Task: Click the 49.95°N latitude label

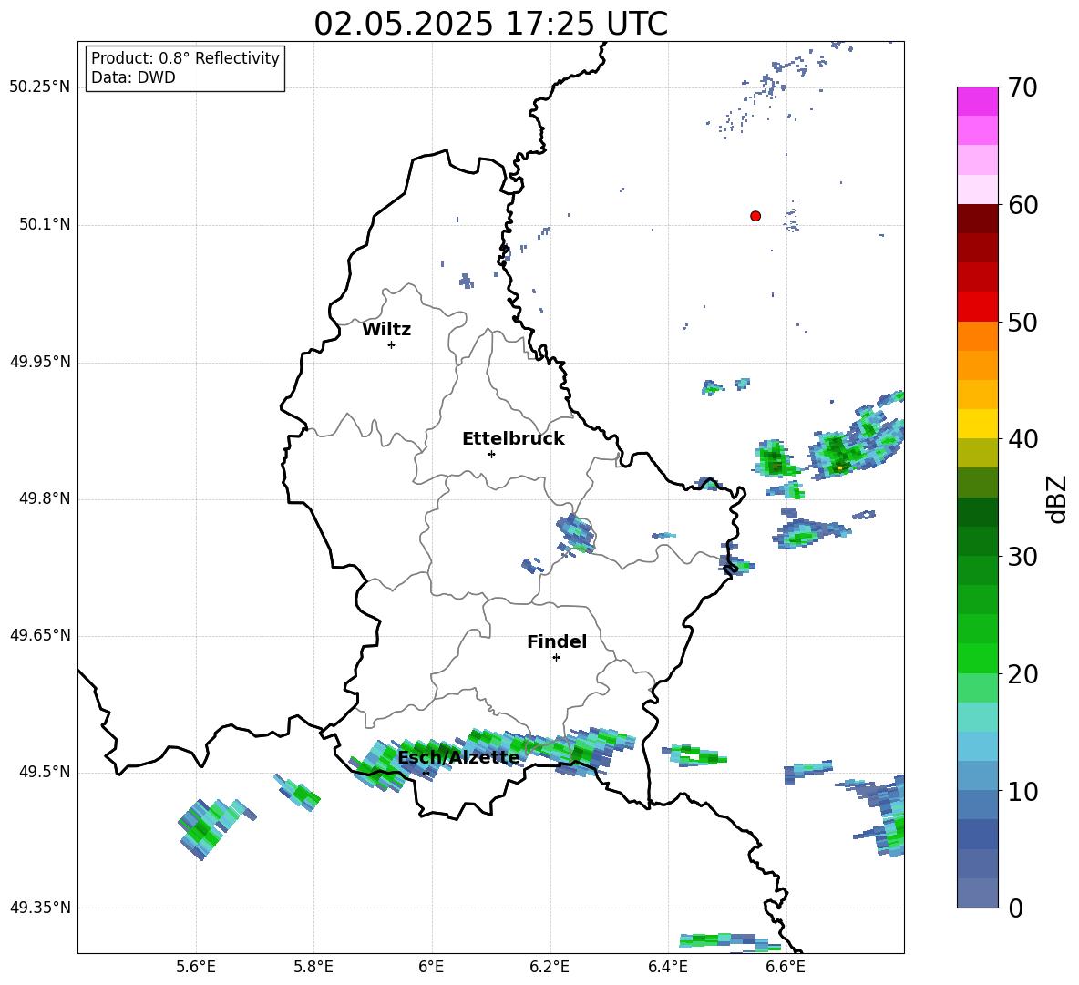Action: [40, 362]
